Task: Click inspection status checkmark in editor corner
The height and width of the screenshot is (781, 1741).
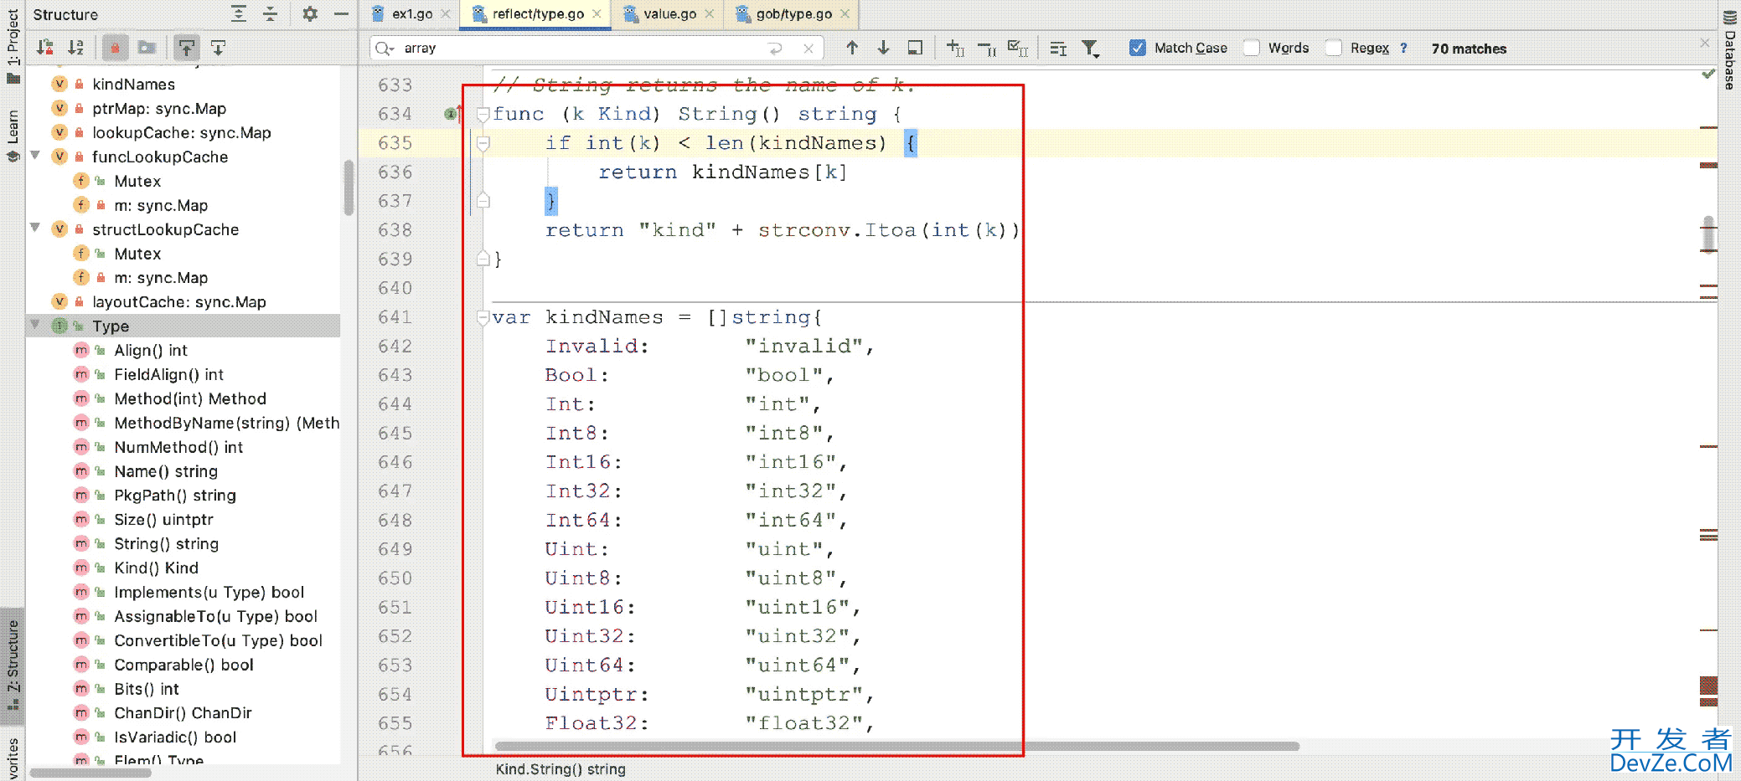Action: [x=1707, y=75]
